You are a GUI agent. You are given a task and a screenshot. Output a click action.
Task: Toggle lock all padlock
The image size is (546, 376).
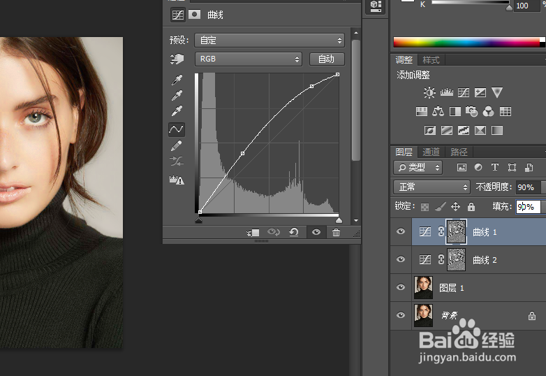pyautogui.click(x=471, y=207)
